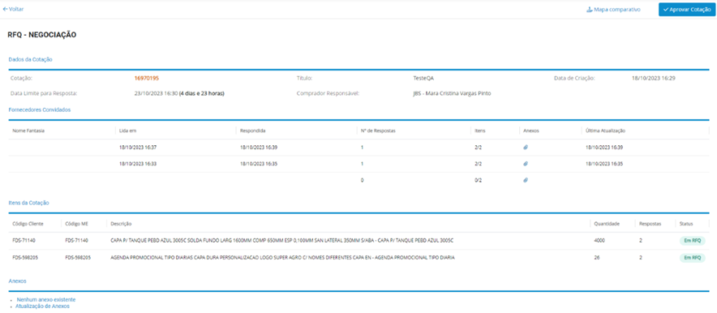
Task: Click the orange quotation number 16970195
Action: [x=146, y=78]
